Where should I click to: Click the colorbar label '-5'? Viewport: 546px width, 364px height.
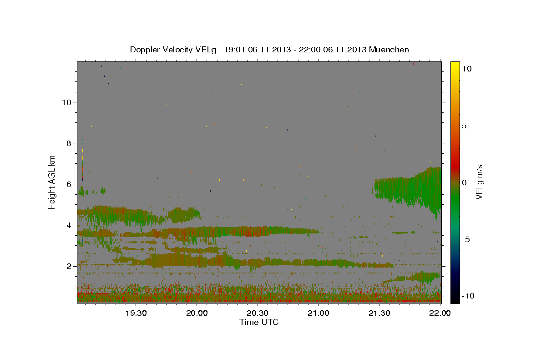coord(467,239)
